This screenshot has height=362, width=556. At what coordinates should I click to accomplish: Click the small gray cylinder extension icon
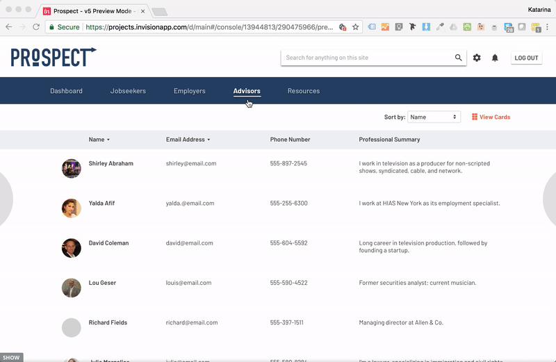(494, 27)
